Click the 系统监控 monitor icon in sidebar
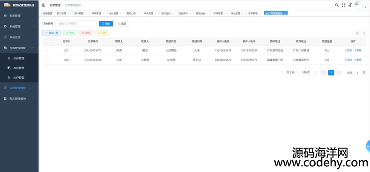This screenshot has width=370, height=172. coord(5,37)
